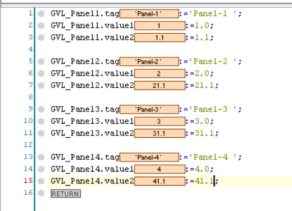Click the 'Panel-3' inline monitor value
The width and height of the screenshot is (292, 211).
coord(149,109)
